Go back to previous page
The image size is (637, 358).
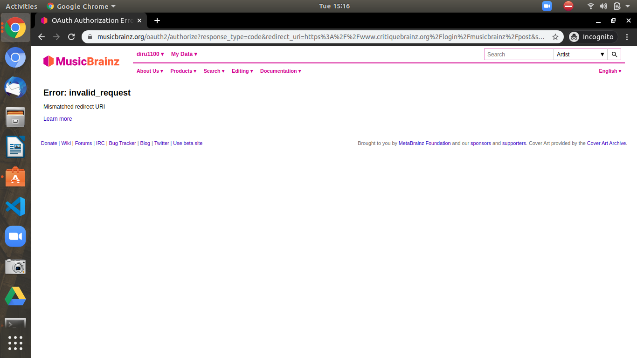42,37
